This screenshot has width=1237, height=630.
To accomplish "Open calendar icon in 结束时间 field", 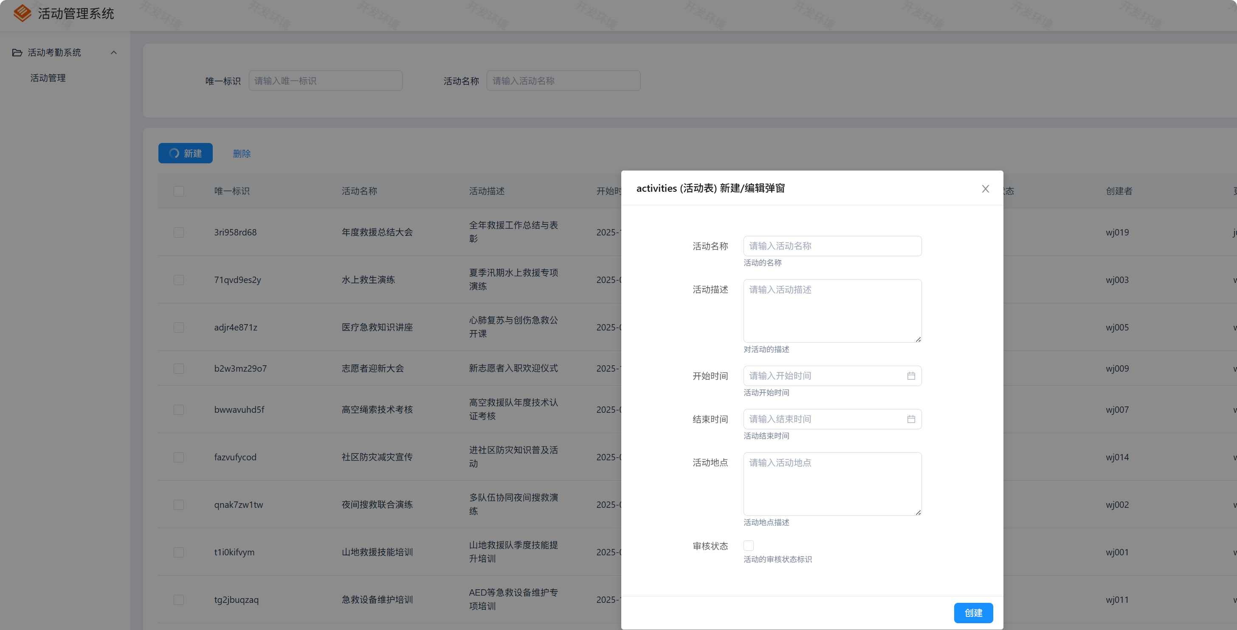I will pyautogui.click(x=910, y=419).
